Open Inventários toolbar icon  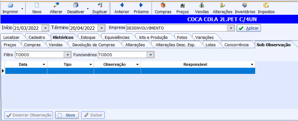245,5
